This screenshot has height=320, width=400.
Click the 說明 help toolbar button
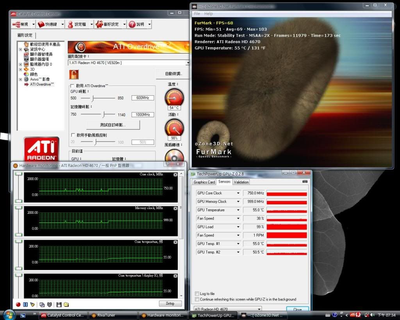(137, 24)
